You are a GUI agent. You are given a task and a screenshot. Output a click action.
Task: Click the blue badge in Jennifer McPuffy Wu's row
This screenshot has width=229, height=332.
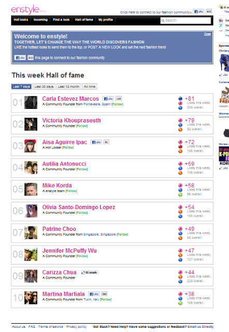click(x=180, y=260)
